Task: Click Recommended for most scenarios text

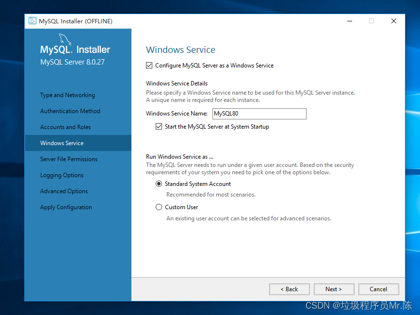Action: click(211, 195)
